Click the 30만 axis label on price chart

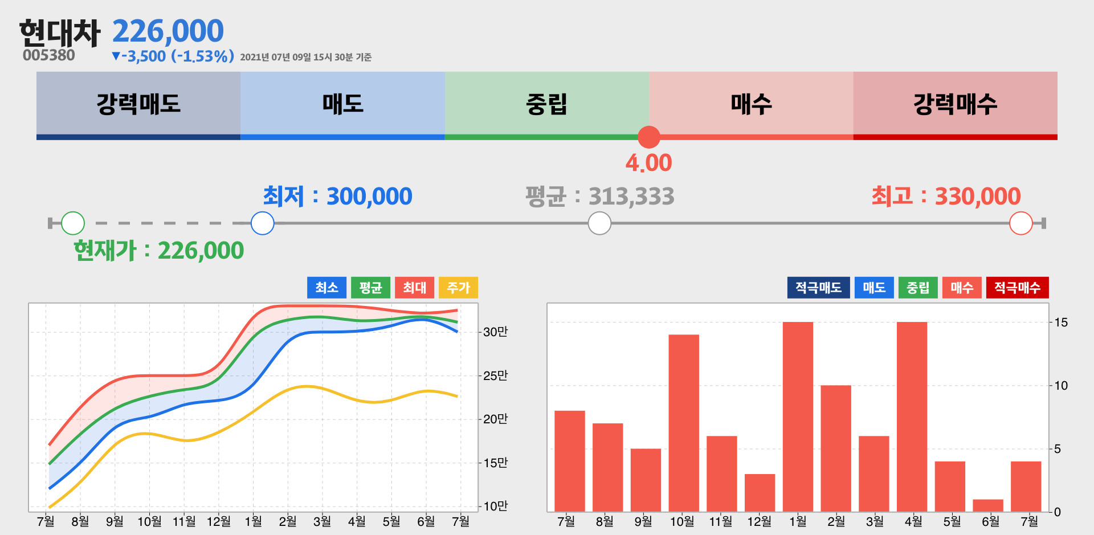point(495,332)
